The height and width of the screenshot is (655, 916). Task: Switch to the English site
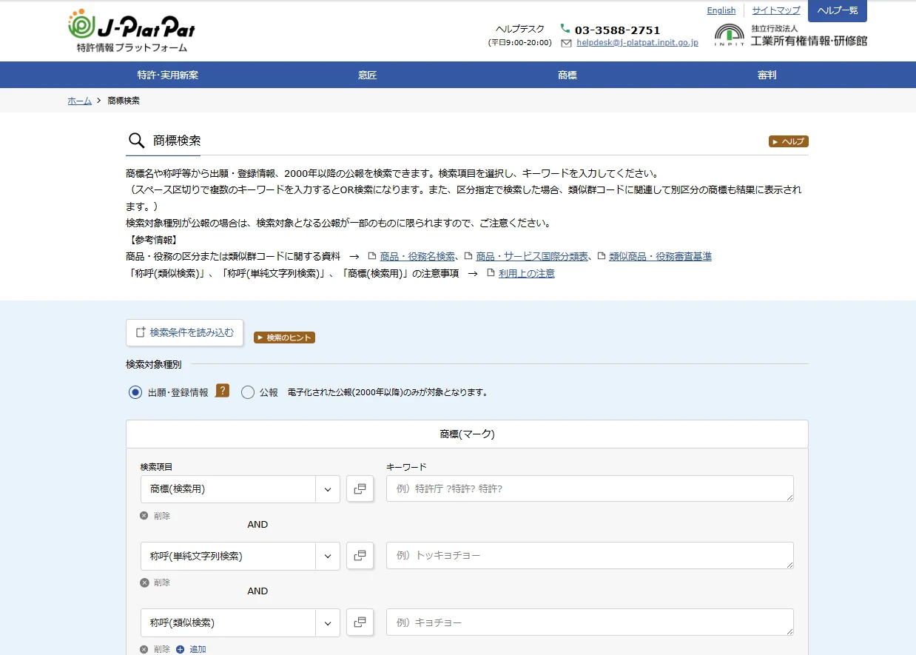[721, 10]
